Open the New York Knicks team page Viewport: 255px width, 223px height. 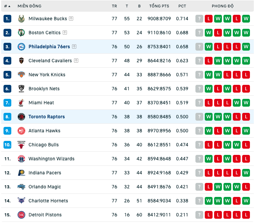point(47,75)
